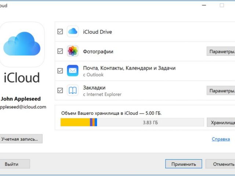
Task: Maximize the iCloud window
Action: pos(222,5)
